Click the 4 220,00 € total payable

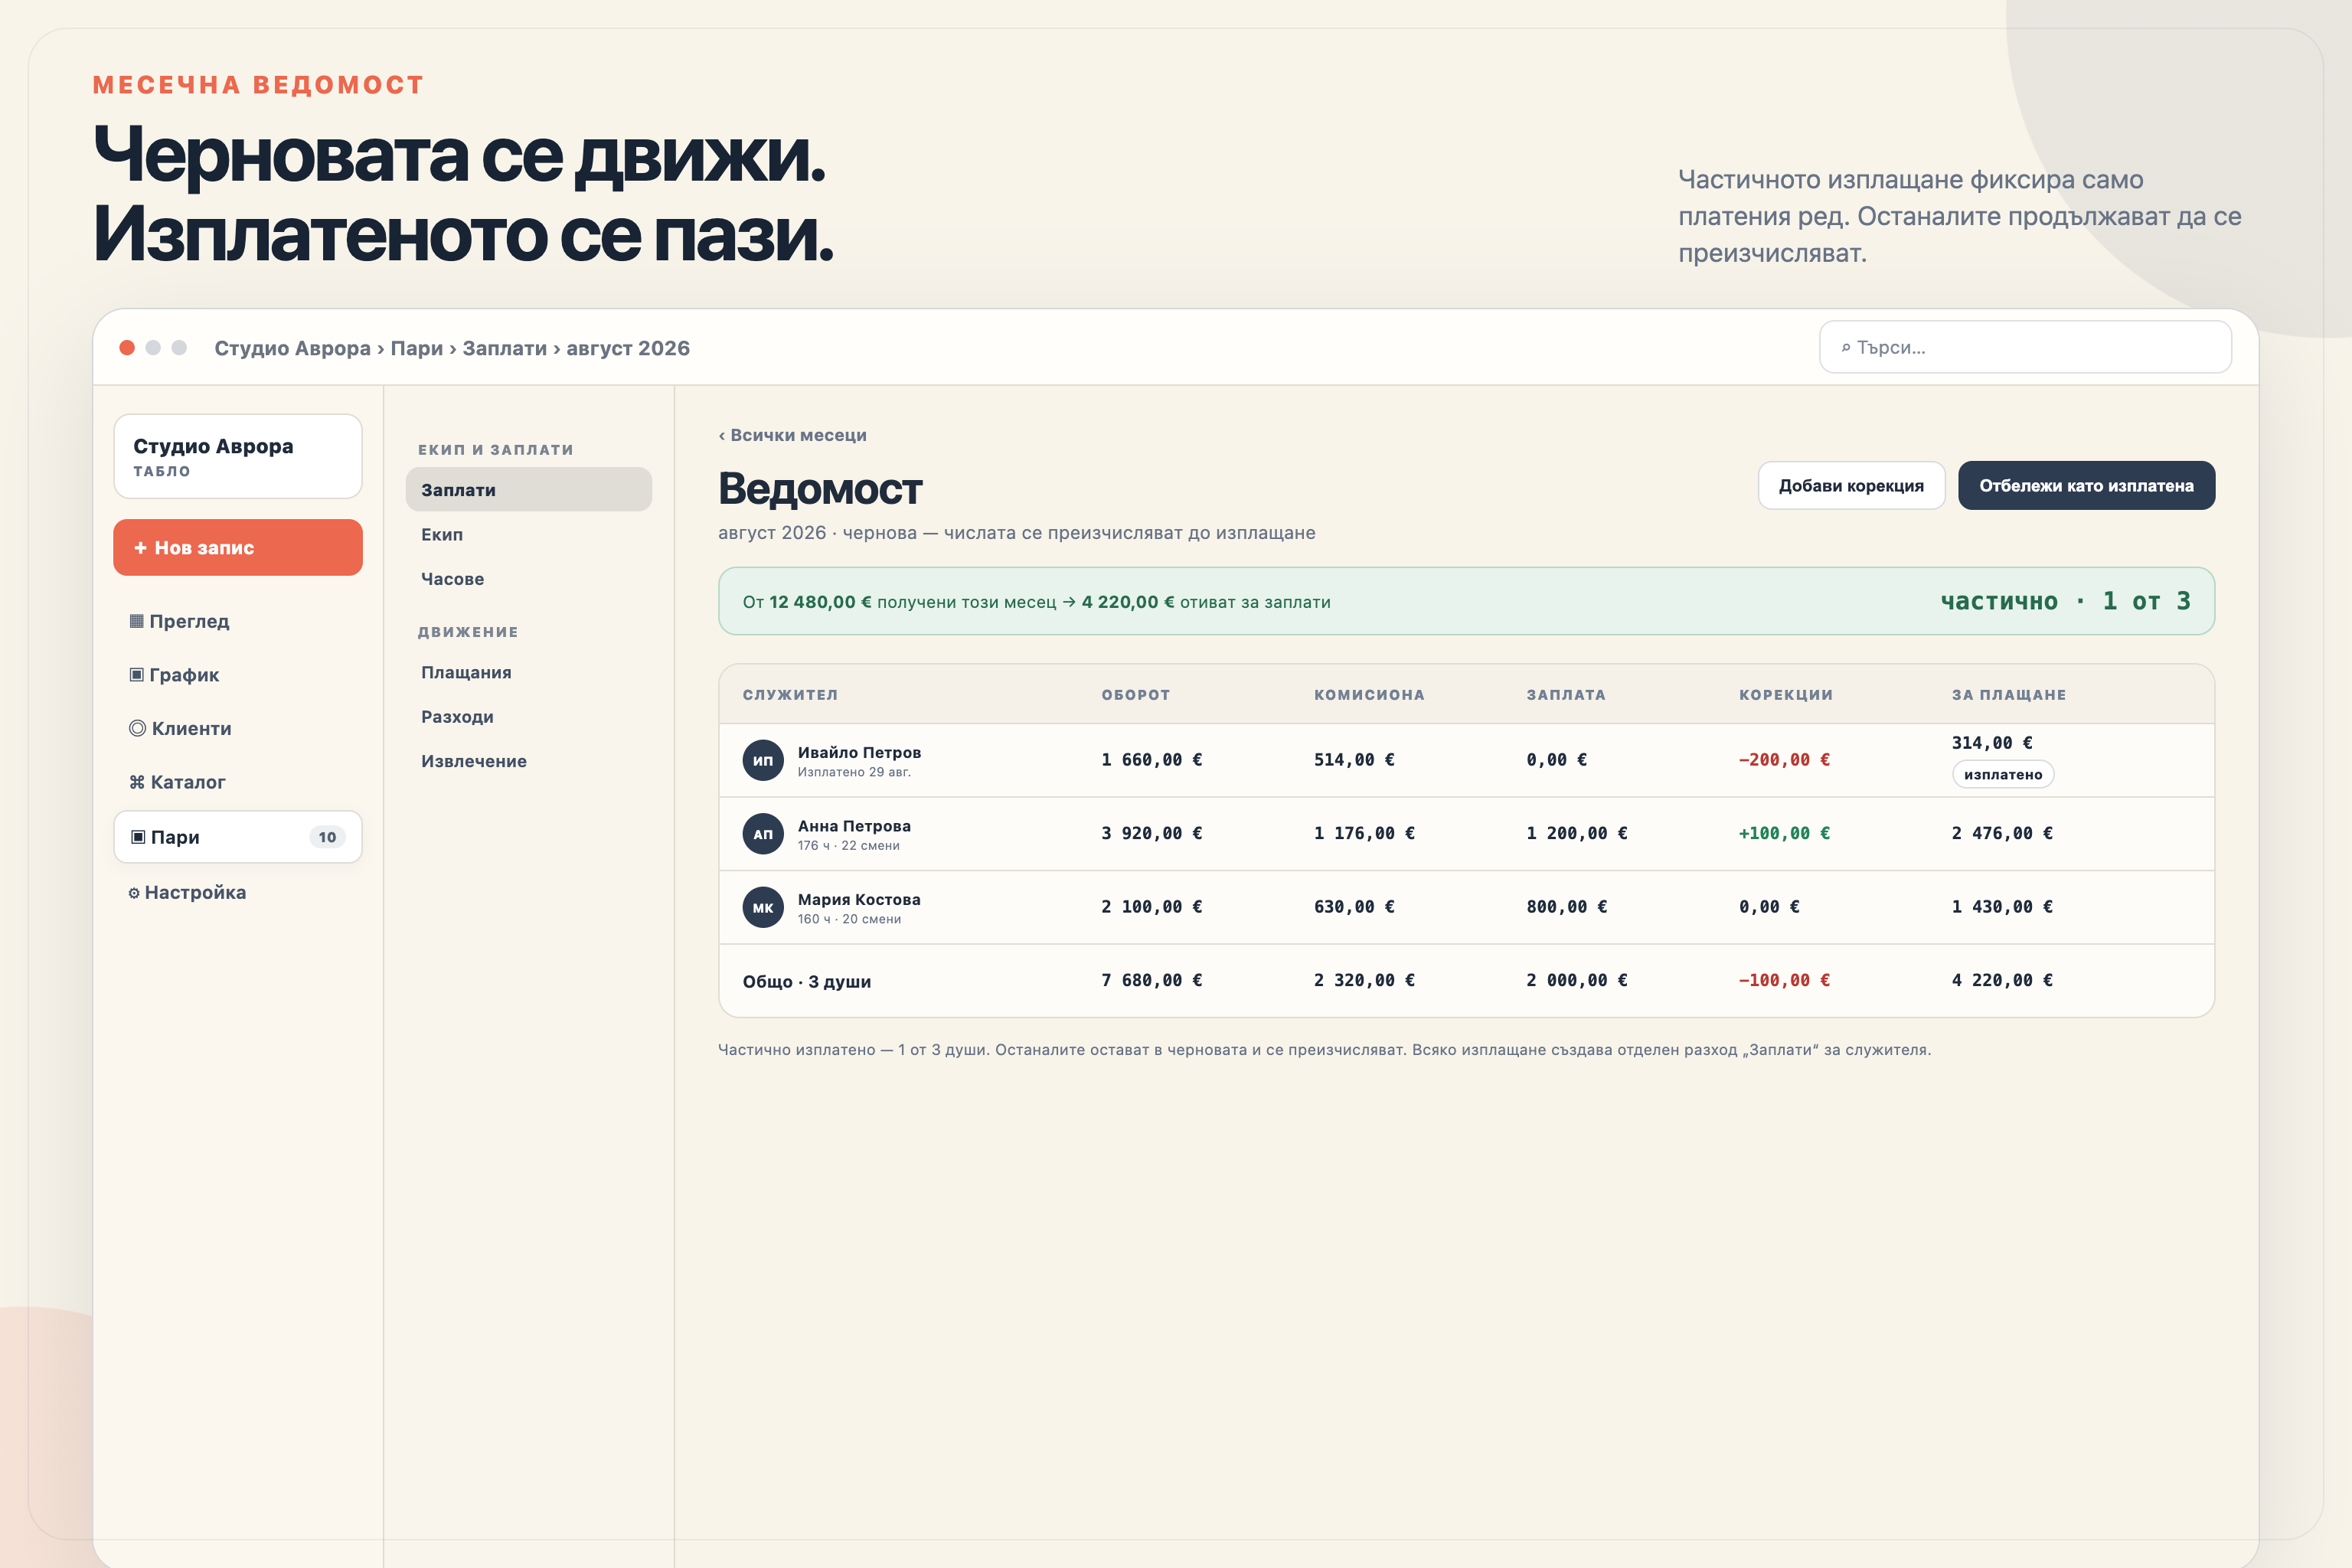click(x=2002, y=980)
